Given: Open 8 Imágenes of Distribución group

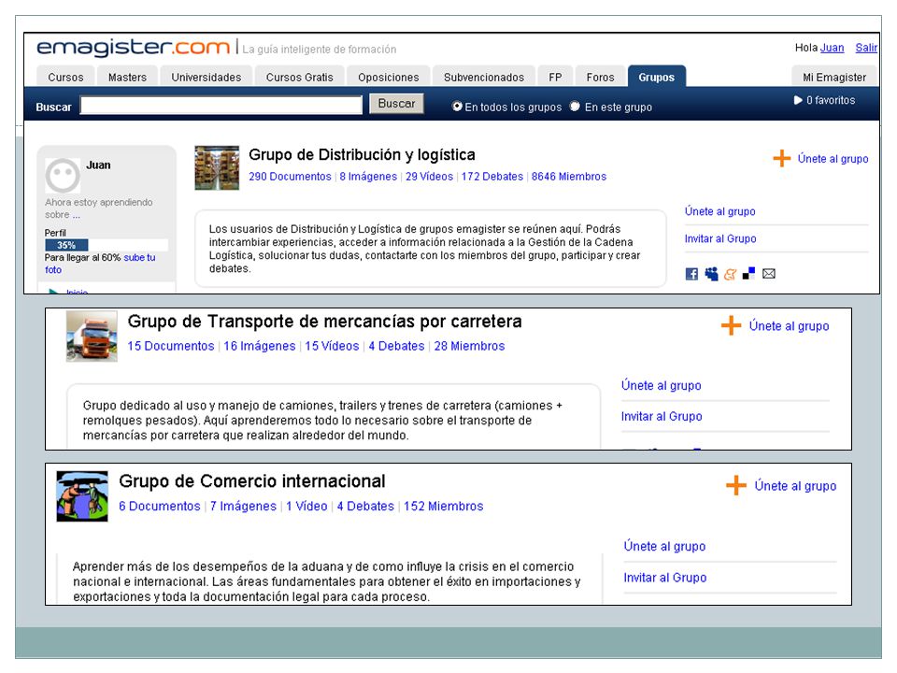Looking at the screenshot, I should pos(368,177).
